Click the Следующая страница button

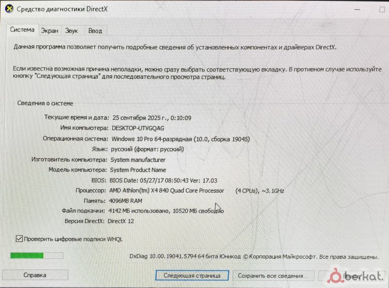tap(192, 275)
